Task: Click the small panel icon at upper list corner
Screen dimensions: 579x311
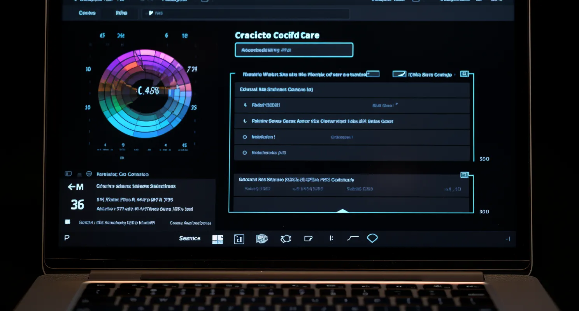Action: [x=464, y=73]
